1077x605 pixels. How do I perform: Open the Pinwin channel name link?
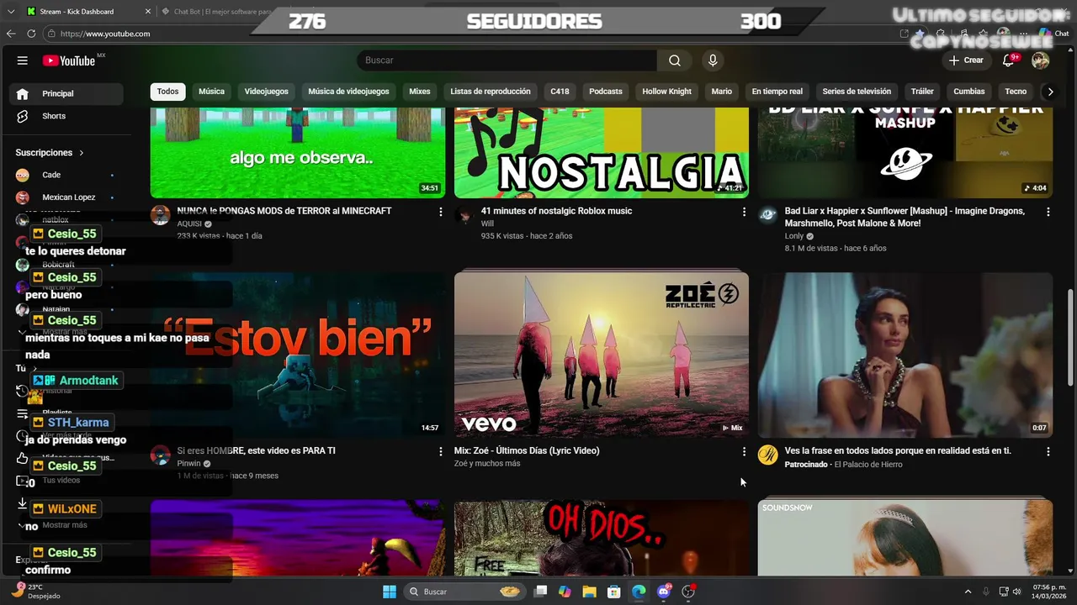tap(188, 464)
